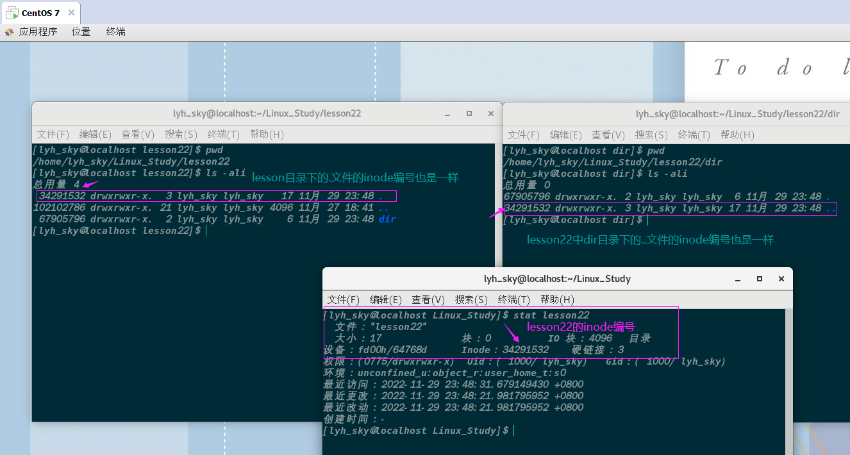Maximize the Linux_Study terminal window
850x455 pixels.
[x=760, y=279]
